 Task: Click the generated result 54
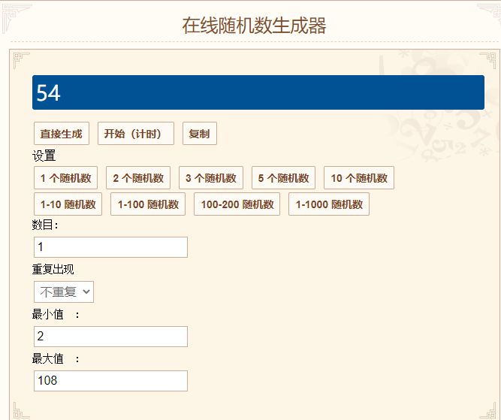coord(48,93)
